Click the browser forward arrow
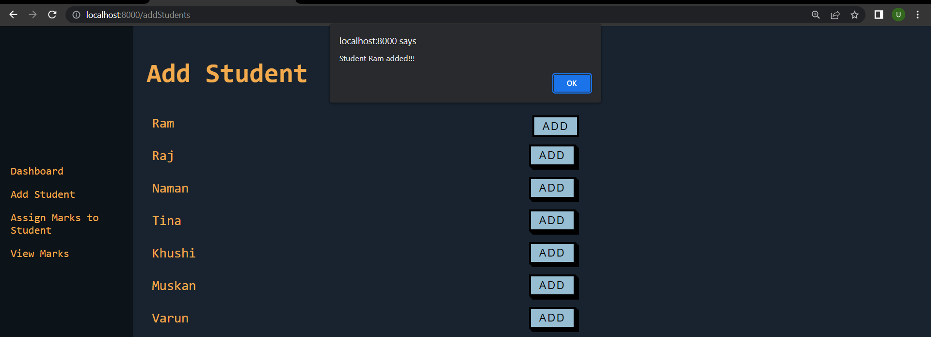The width and height of the screenshot is (931, 337). (x=32, y=15)
